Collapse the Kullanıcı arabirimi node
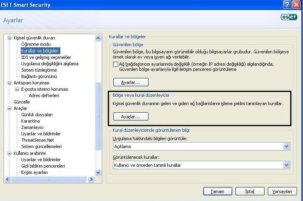 (9, 153)
